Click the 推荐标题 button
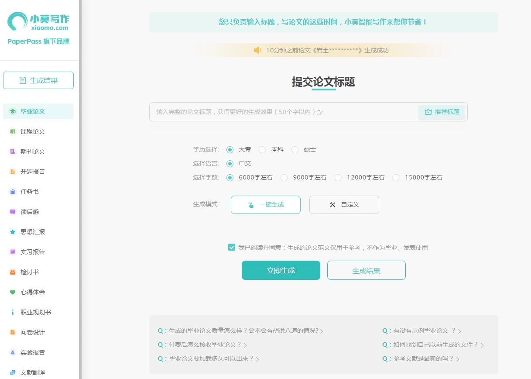The height and width of the screenshot is (379, 531). (442, 112)
